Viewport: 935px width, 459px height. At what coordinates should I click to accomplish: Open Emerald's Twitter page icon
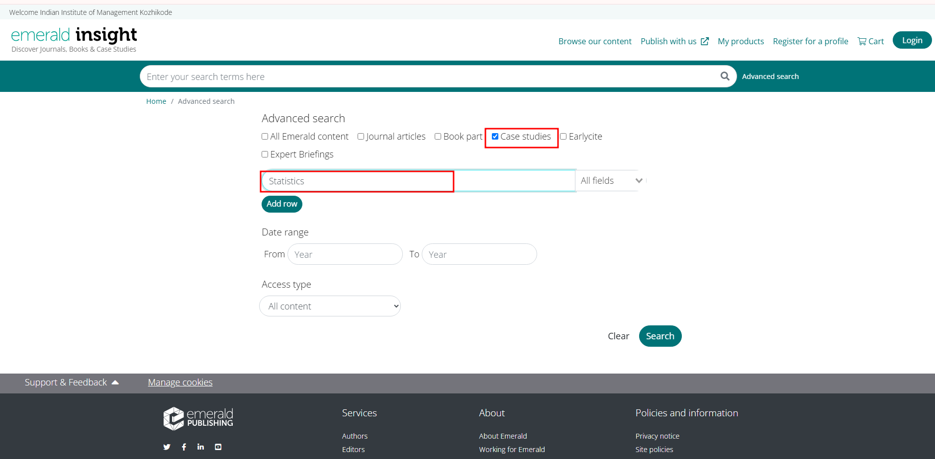pos(167,447)
